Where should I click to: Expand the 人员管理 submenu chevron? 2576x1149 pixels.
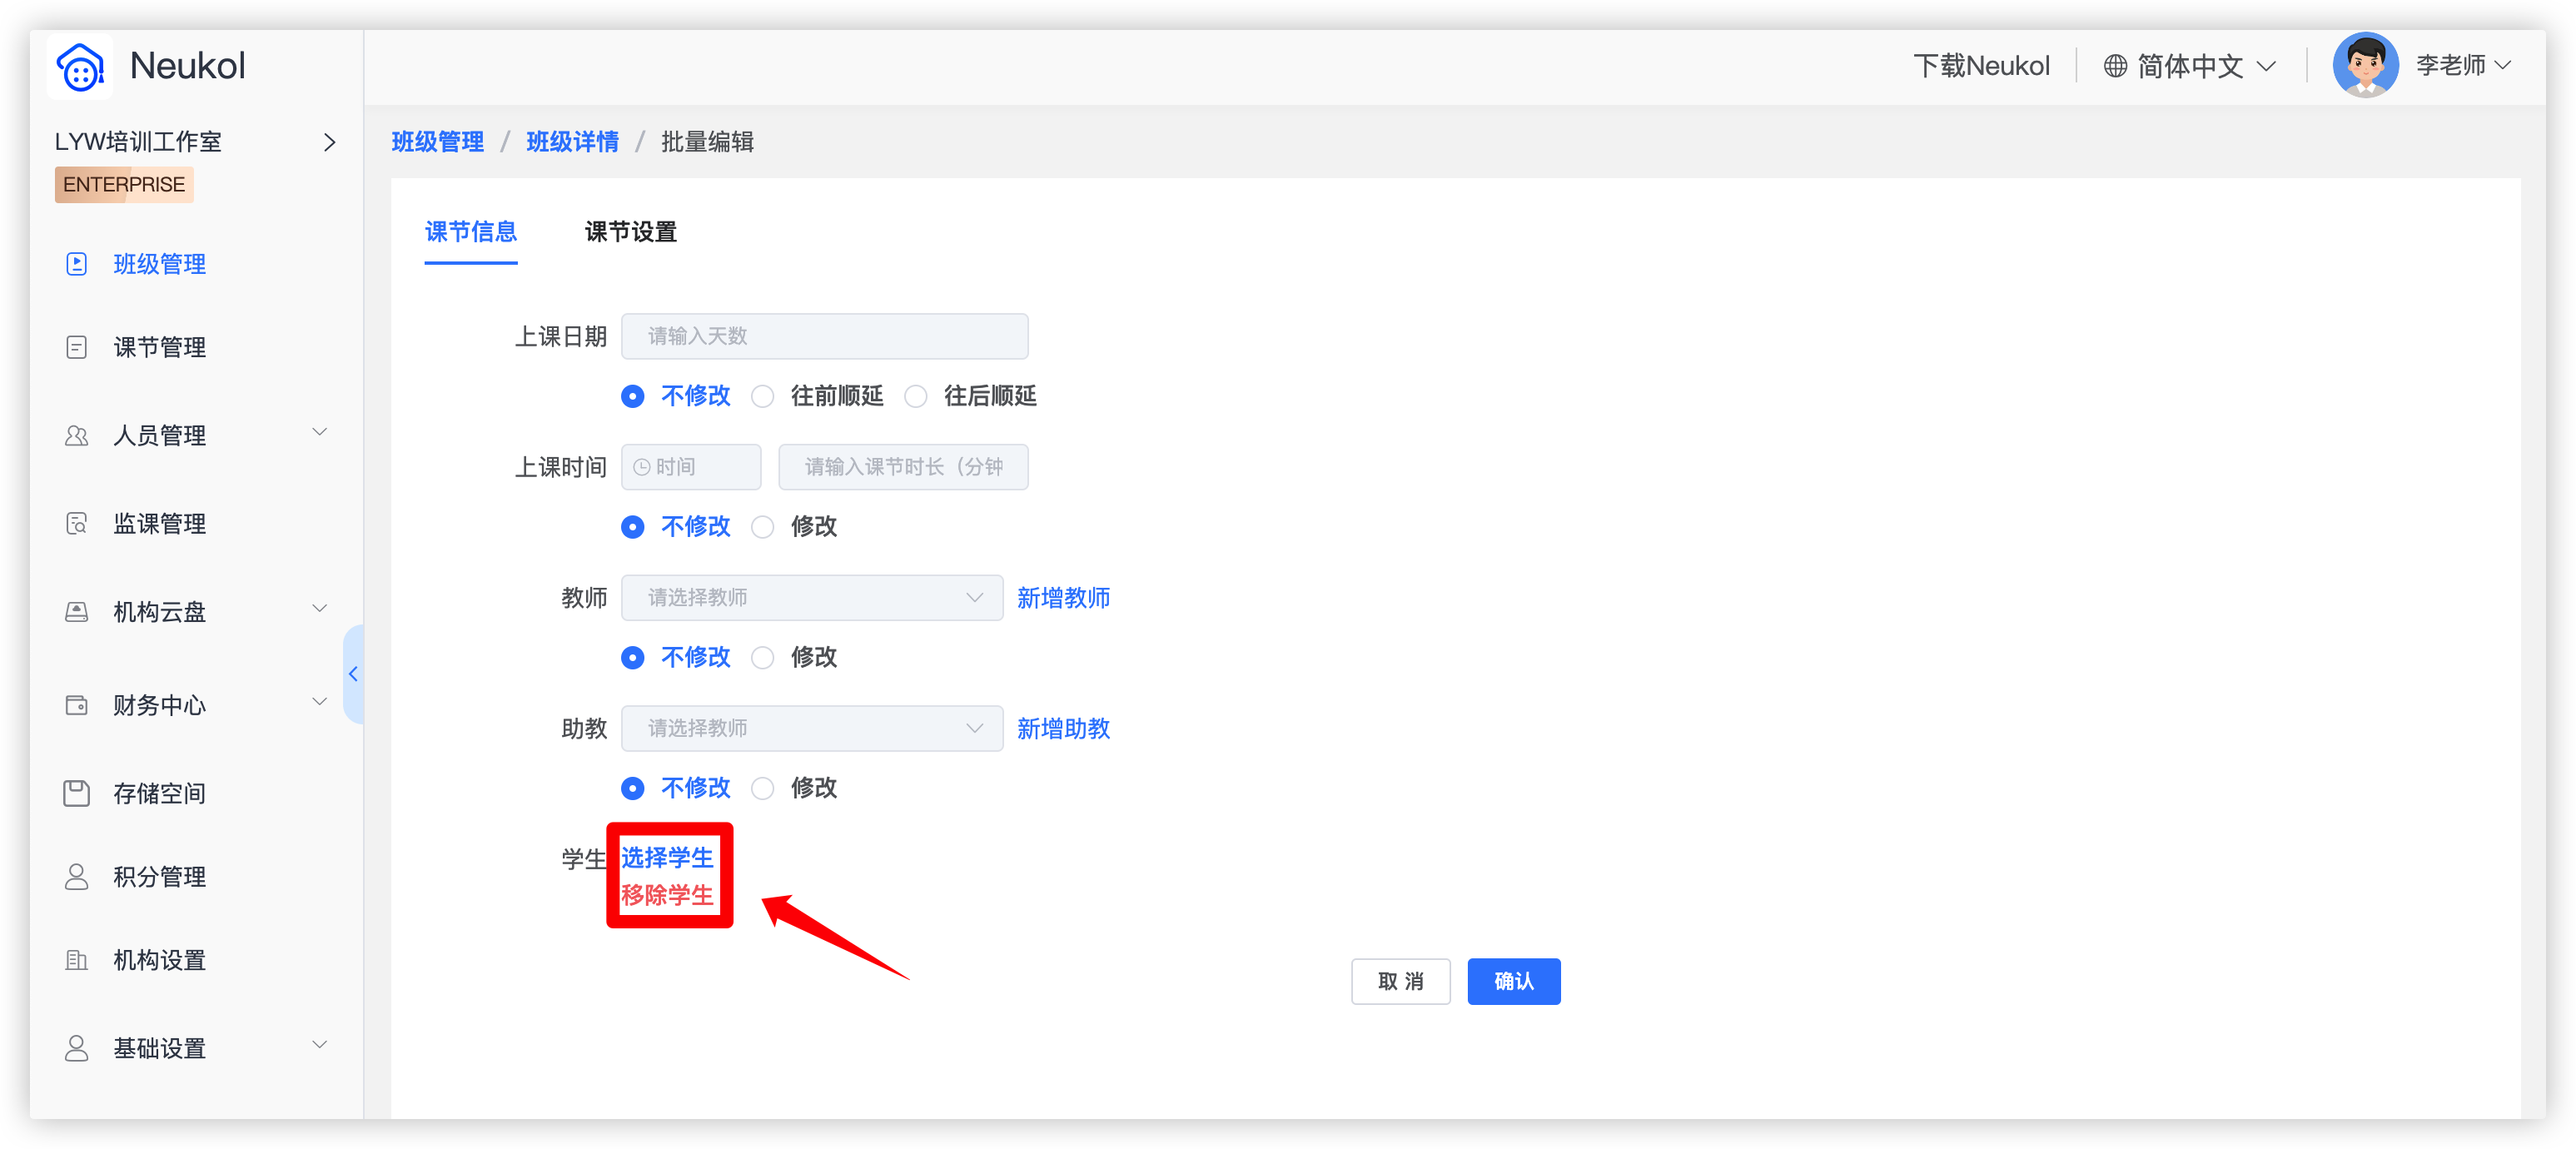(320, 433)
